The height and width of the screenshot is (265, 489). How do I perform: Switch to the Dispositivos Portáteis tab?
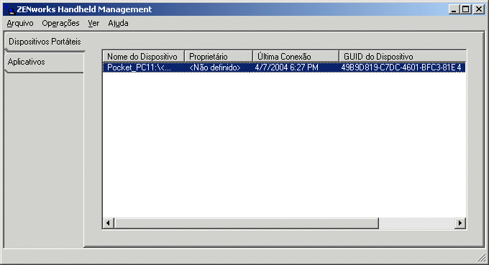point(45,42)
